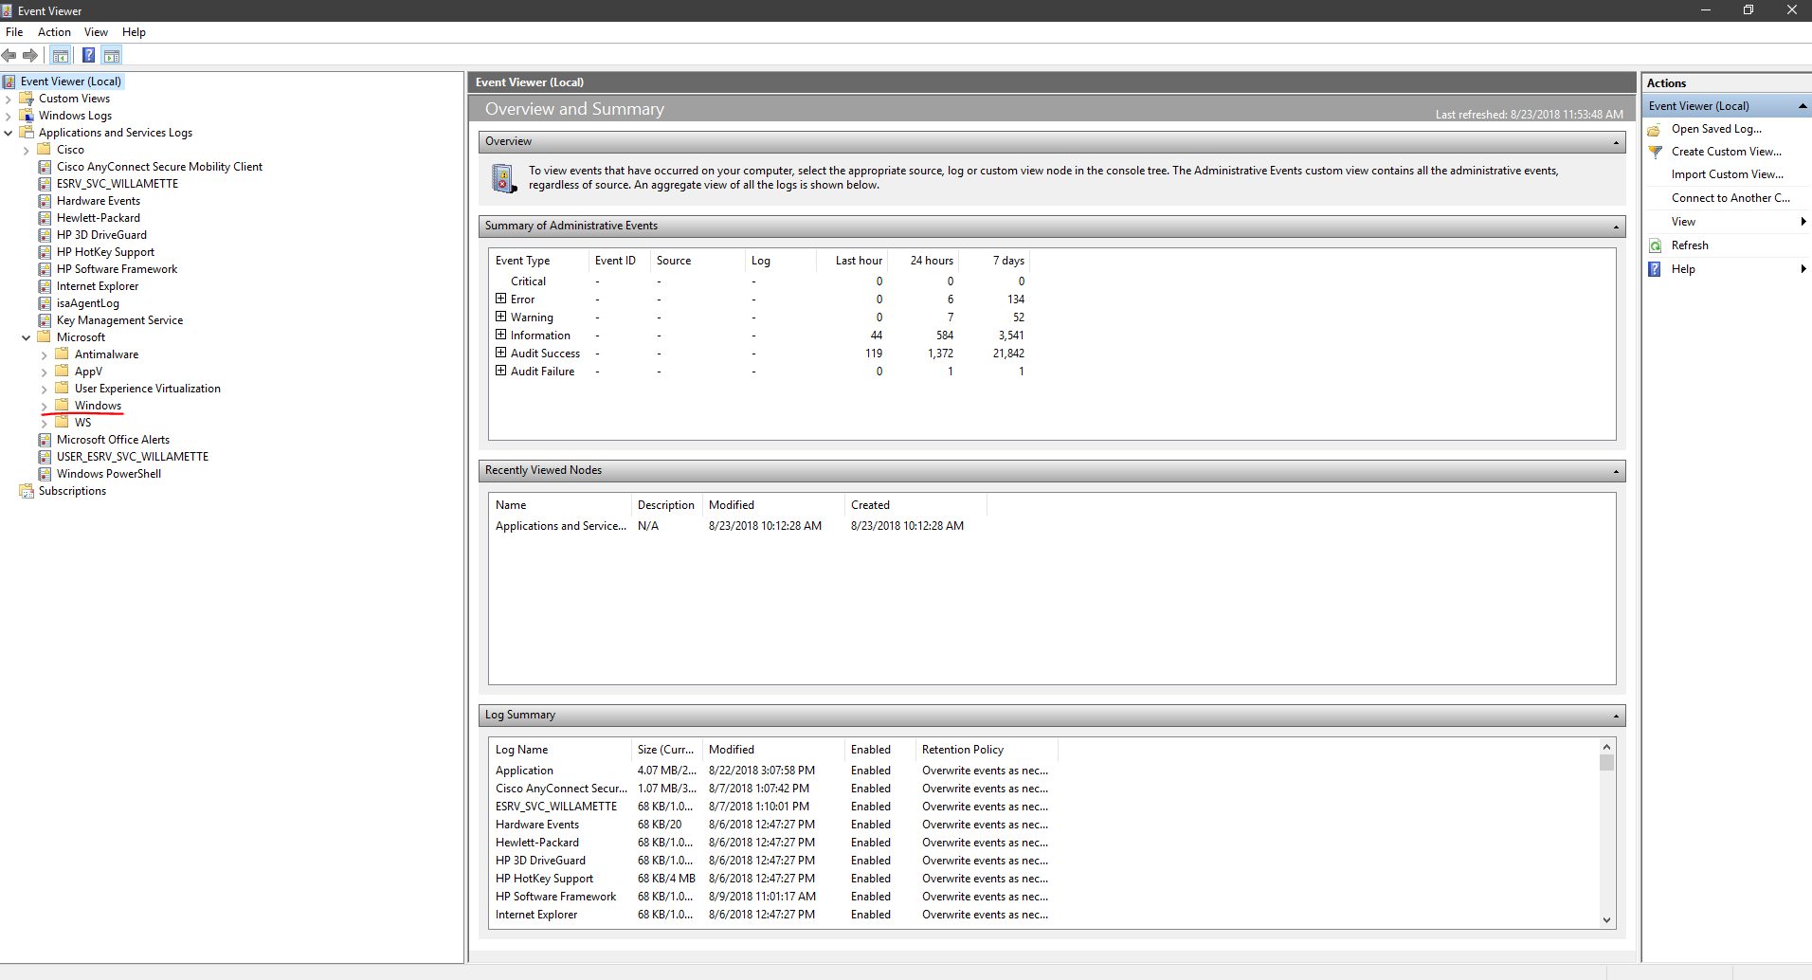Collapse the Recently Viewed Nodes section
This screenshot has width=1812, height=980.
[1616, 472]
